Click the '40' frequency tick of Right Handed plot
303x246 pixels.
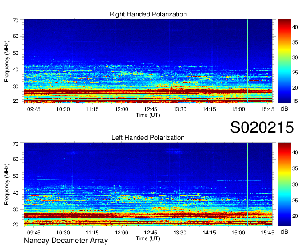(16, 70)
